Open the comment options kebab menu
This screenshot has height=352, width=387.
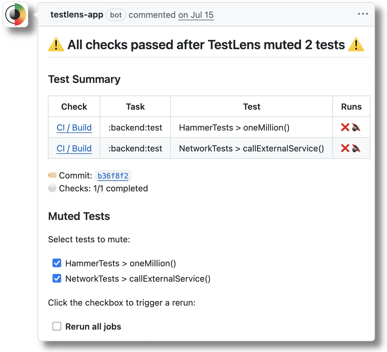[x=363, y=14]
